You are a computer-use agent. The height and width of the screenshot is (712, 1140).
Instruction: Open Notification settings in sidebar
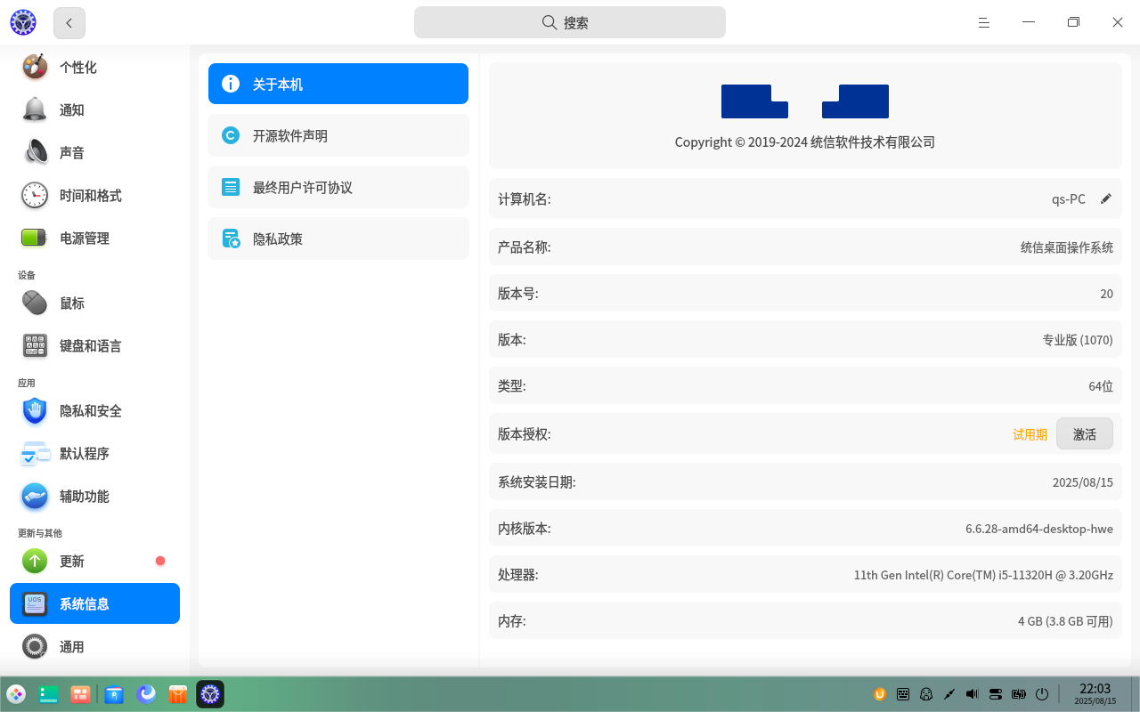tap(71, 110)
